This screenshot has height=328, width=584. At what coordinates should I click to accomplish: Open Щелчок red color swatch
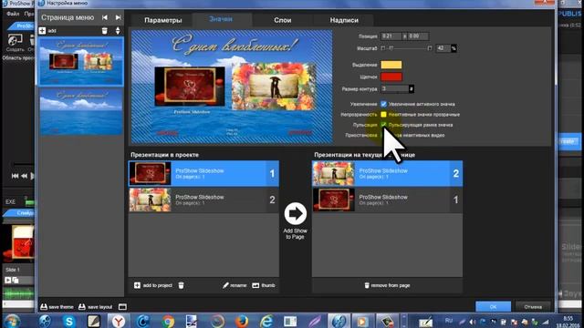coord(391,77)
